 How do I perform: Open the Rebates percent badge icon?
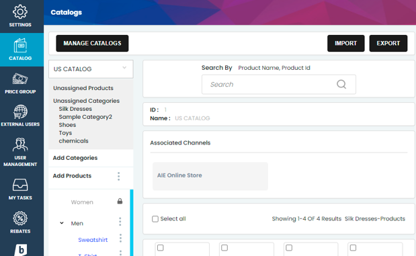[x=20, y=218]
